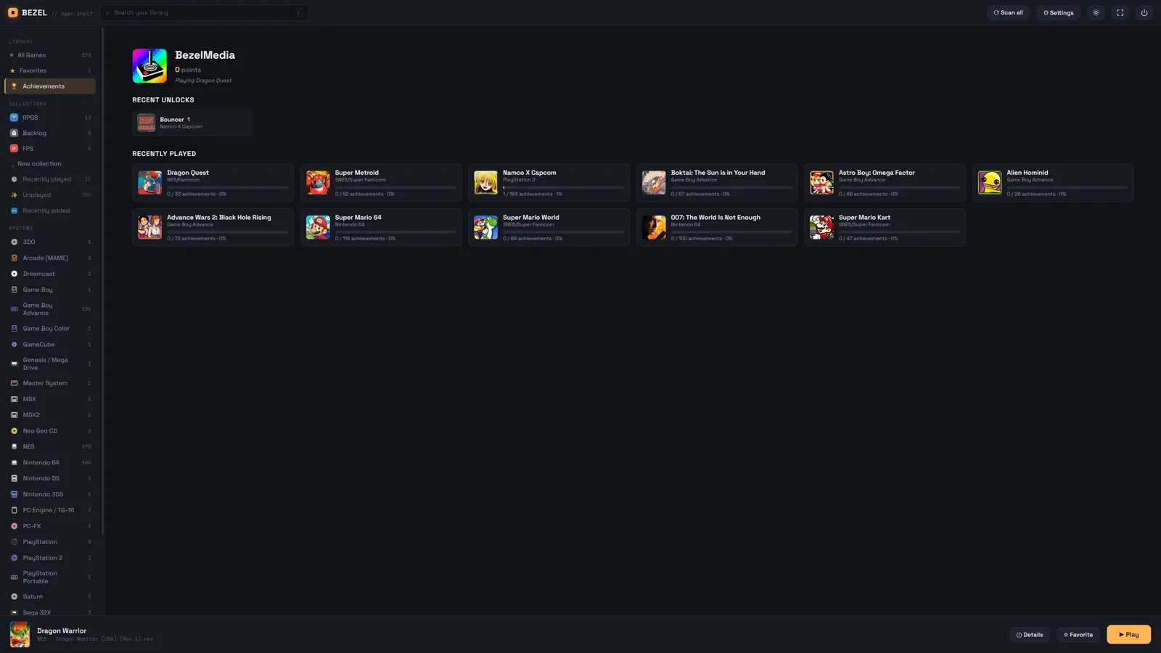Screen dimensions: 1161x653
Task: Select the Game Boy Color system icon
Action: [x=14, y=328]
